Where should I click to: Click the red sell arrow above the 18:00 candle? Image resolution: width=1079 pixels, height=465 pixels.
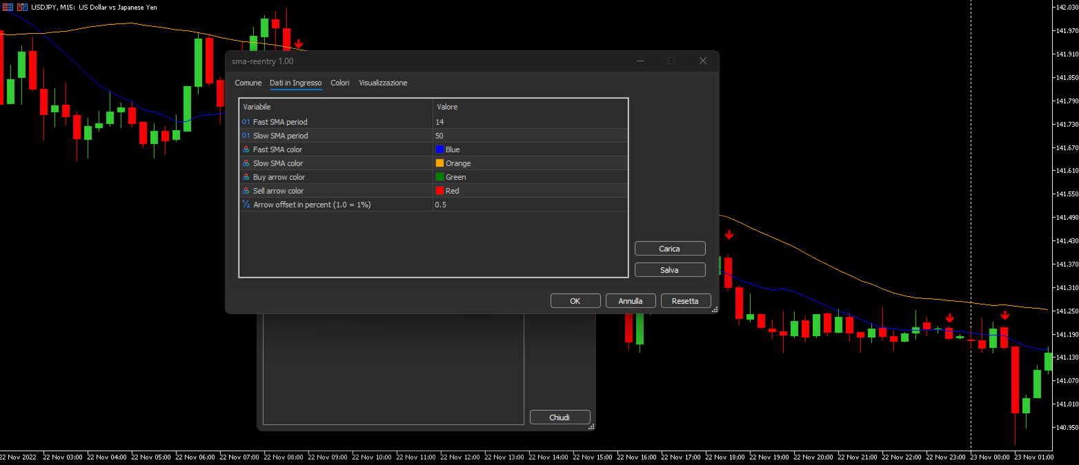tap(729, 235)
